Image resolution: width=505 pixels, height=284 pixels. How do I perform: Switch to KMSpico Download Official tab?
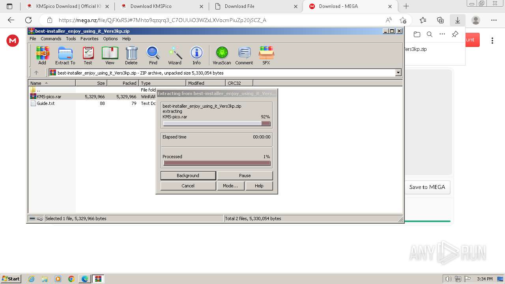pos(67,6)
